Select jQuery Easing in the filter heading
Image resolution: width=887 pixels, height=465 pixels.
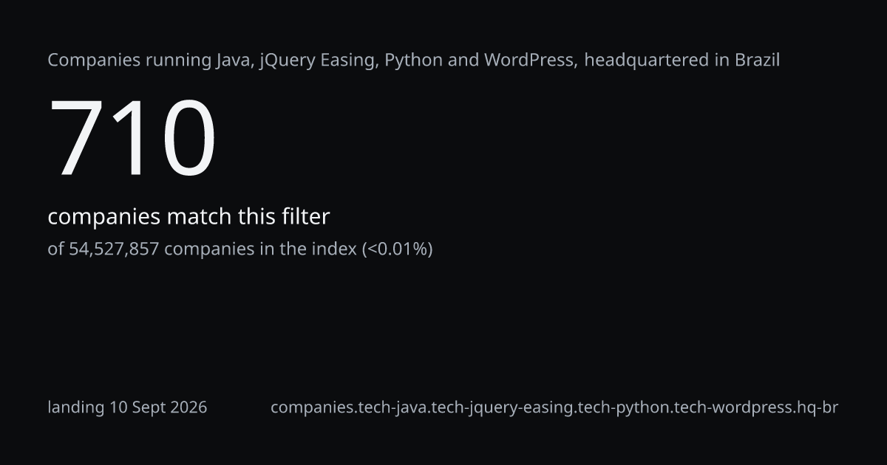click(319, 61)
